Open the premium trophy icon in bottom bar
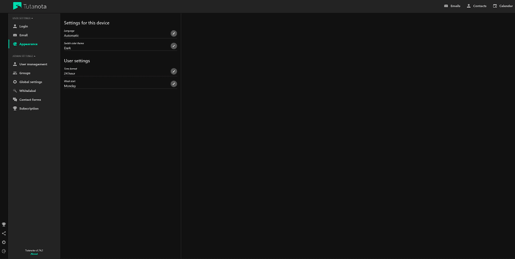Viewport: 515px width, 259px height. point(4,225)
